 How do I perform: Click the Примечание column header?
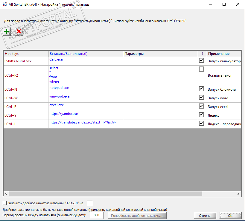coord(224,54)
